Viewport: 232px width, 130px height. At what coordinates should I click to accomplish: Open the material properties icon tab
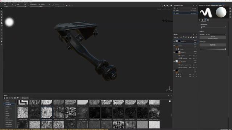tap(208, 20)
